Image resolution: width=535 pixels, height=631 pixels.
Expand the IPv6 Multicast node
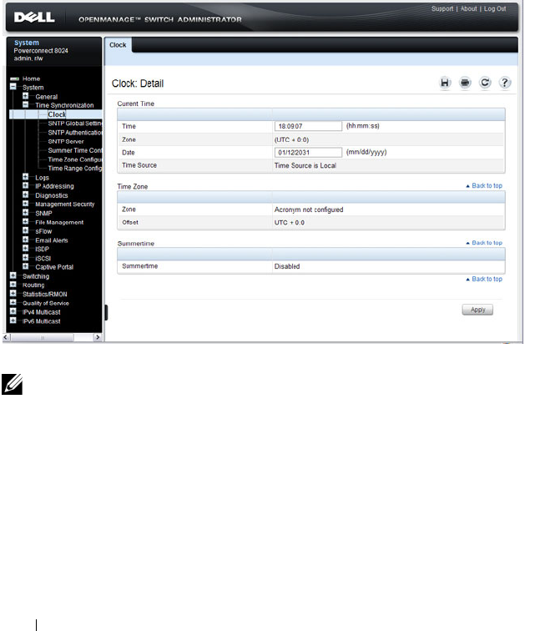coord(13,321)
